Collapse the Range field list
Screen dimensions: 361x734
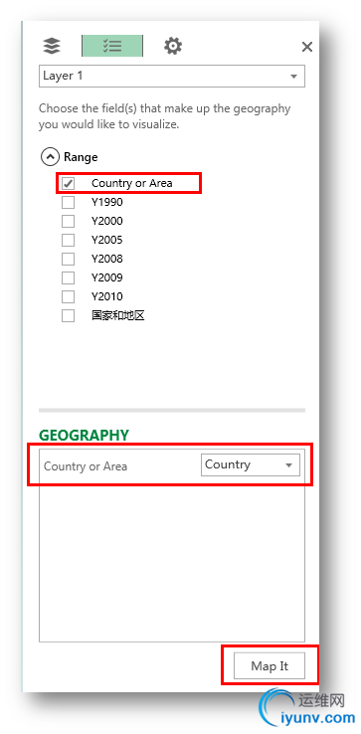[x=50, y=157]
